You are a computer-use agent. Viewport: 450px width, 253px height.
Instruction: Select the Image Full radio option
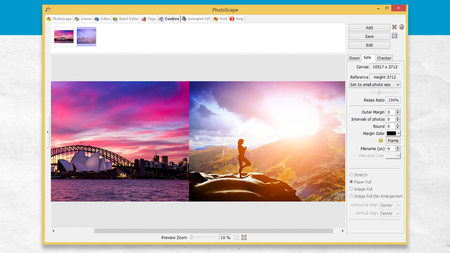click(x=351, y=189)
